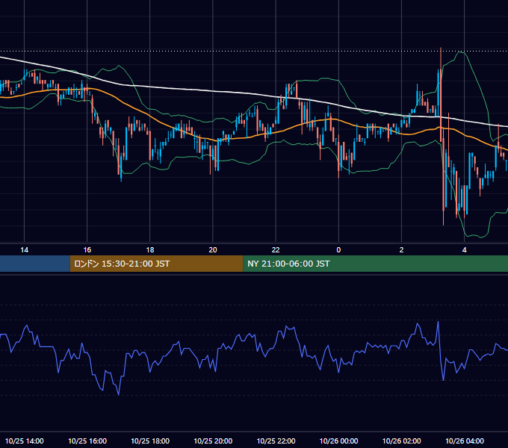The image size is (508, 448).
Task: Click the 10/26 04:00 date label
Action: 464,441
